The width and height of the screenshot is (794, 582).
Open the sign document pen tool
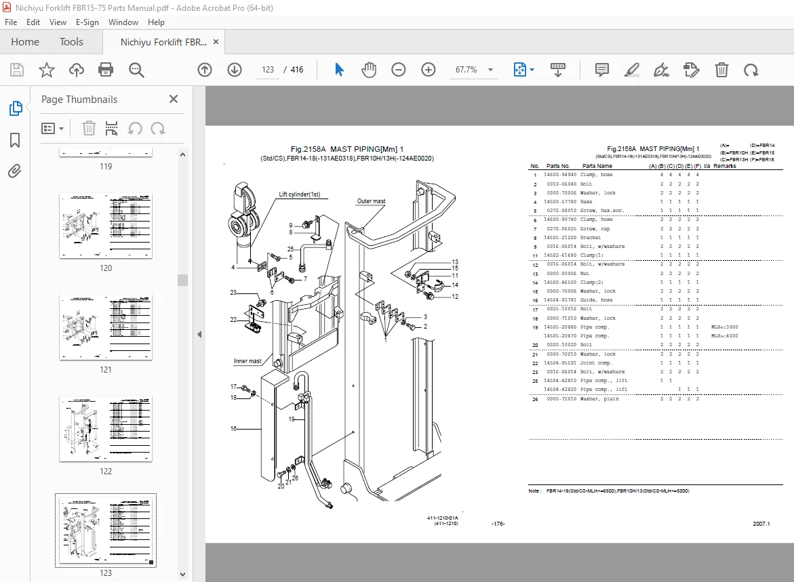[661, 70]
